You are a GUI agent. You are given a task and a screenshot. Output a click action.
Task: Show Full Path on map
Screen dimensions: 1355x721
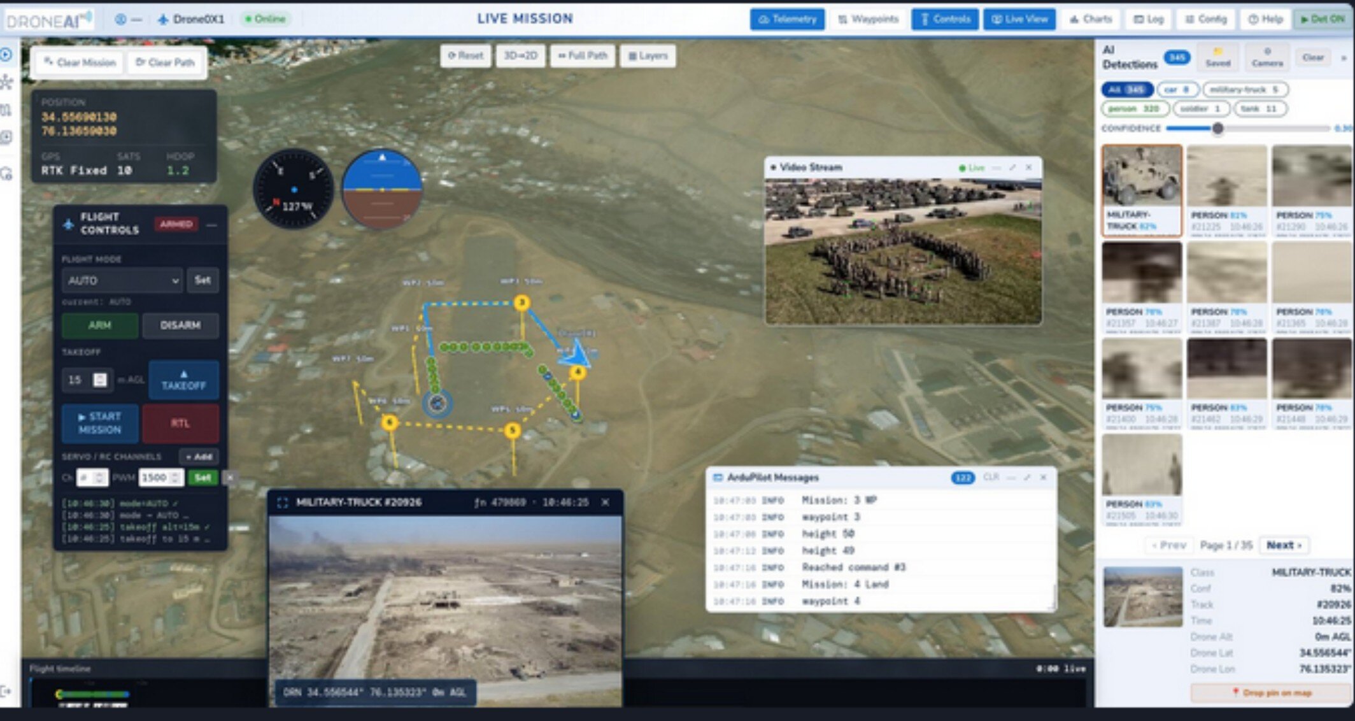[583, 56]
